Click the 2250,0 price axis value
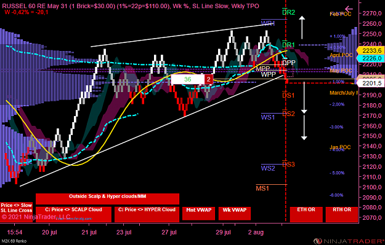The width and height of the screenshot is (385, 245). [x=373, y=34]
